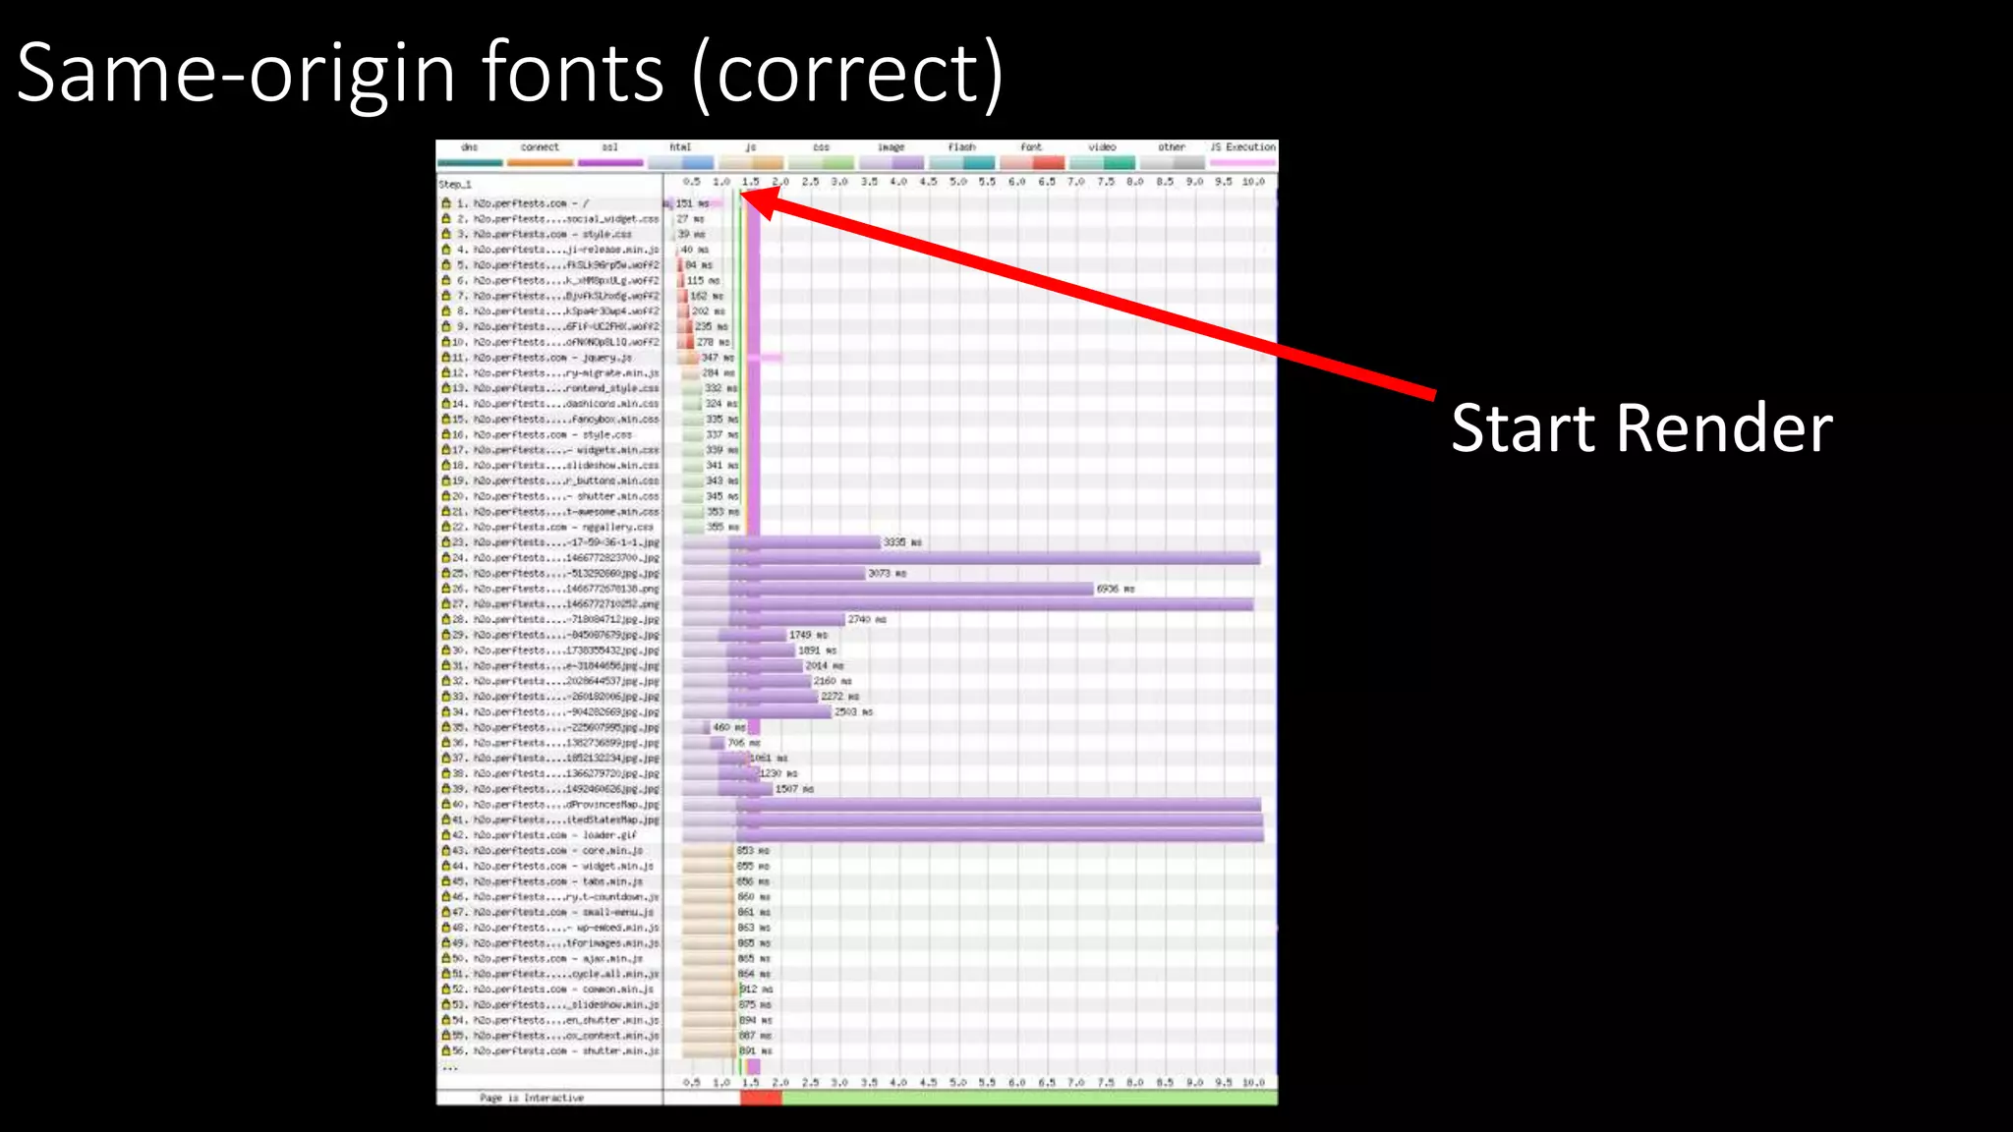The height and width of the screenshot is (1132, 2013).
Task: Click the lock icon beside loader.gif
Action: (446, 835)
